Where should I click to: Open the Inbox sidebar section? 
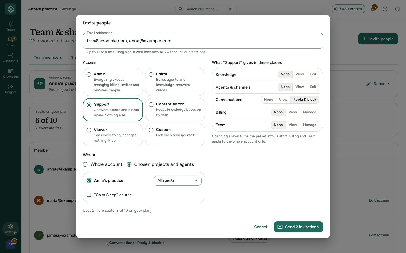point(11,42)
